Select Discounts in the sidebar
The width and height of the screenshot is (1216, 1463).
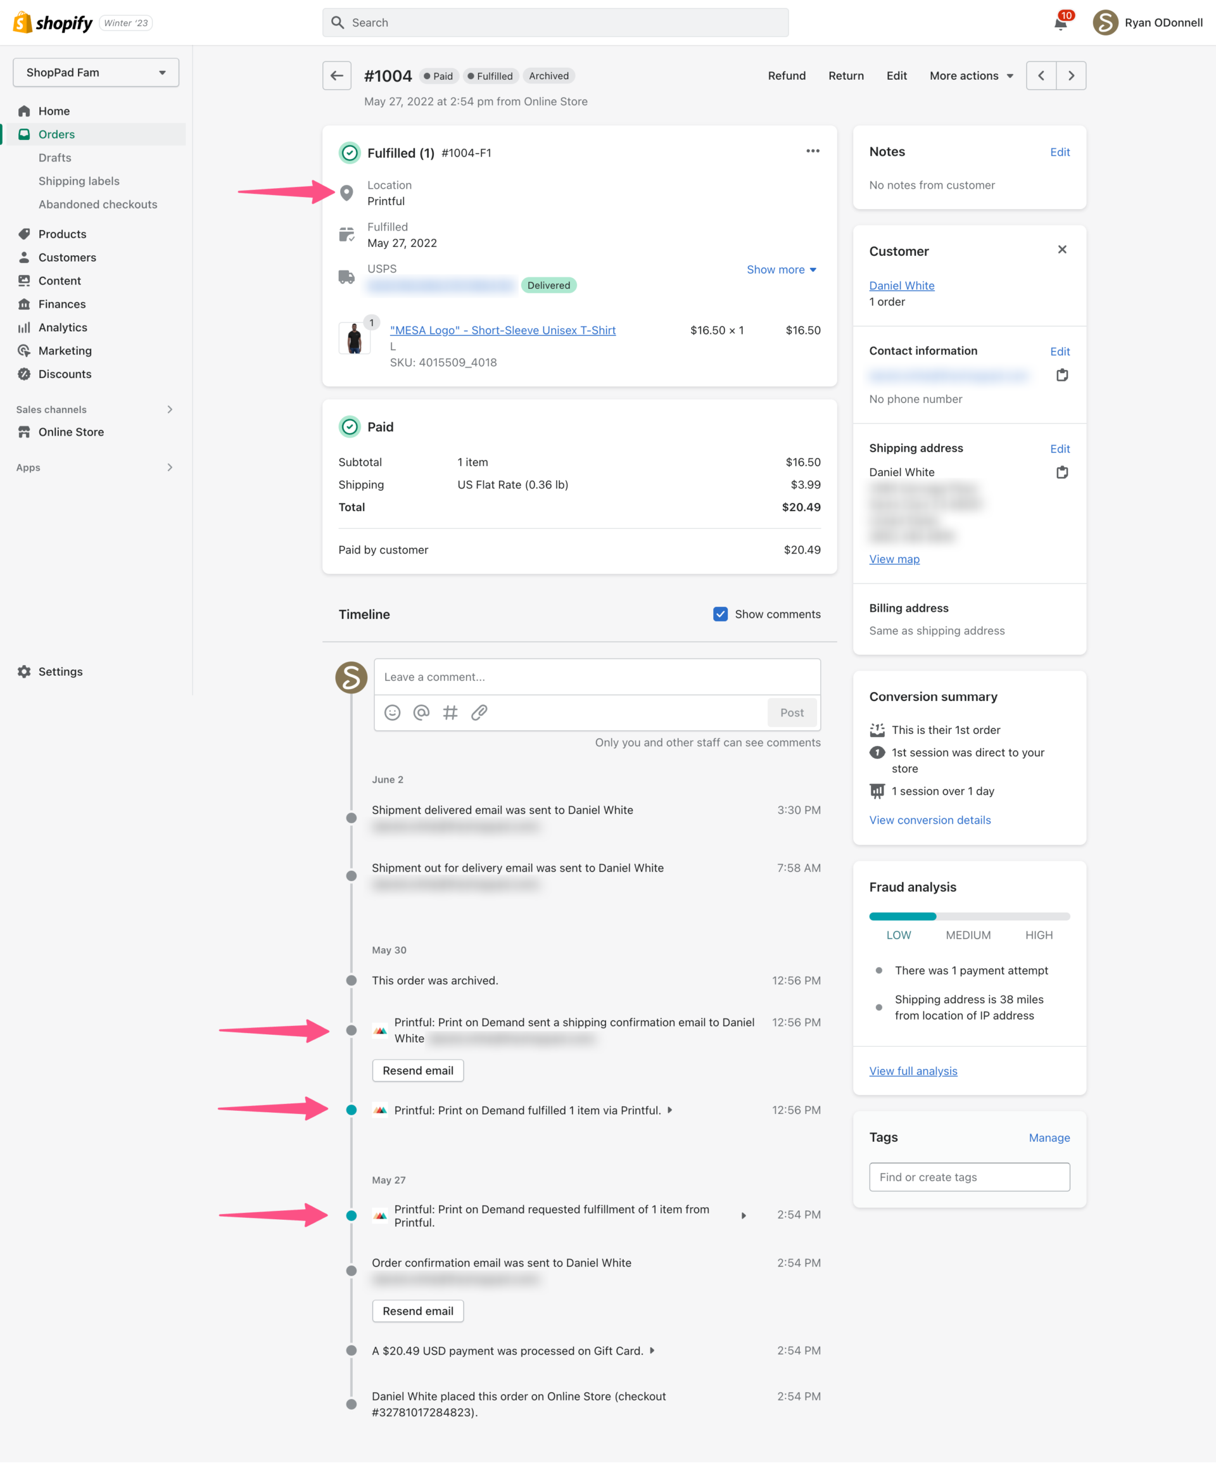(x=64, y=374)
